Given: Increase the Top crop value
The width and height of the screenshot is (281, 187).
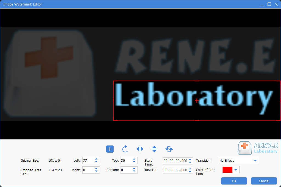Looking at the screenshot, I should (x=134, y=159).
